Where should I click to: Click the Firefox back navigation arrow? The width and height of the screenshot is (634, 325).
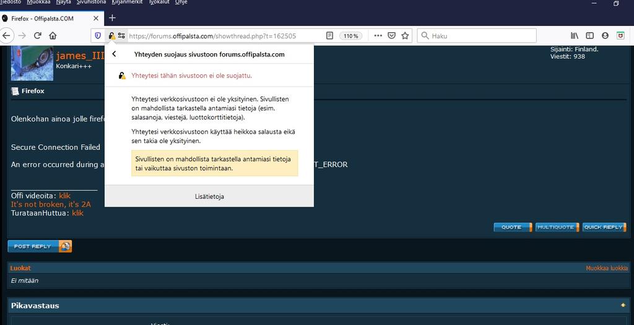point(6,35)
